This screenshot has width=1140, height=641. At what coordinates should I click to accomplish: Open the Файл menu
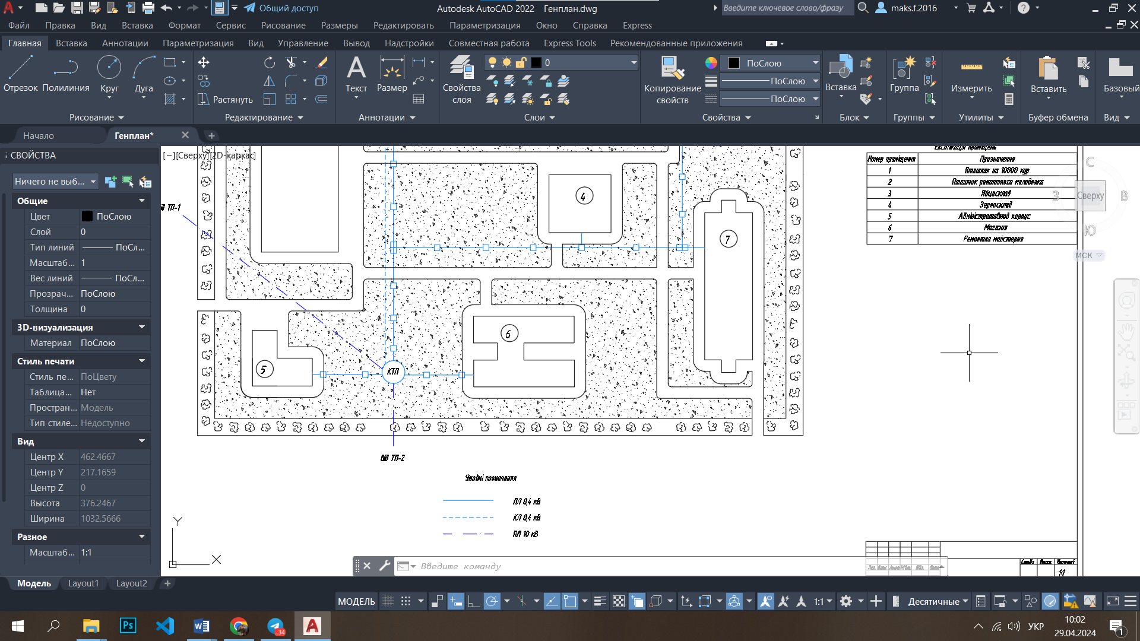coord(19,26)
